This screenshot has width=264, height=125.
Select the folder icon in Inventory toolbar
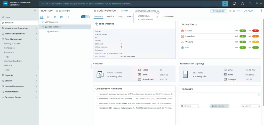[x=61, y=17]
